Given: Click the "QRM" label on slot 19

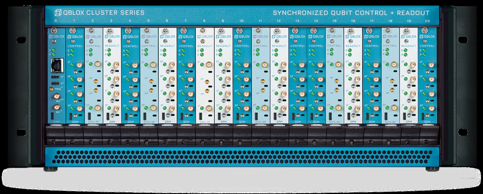Looking at the screenshot, I should [x=409, y=122].
